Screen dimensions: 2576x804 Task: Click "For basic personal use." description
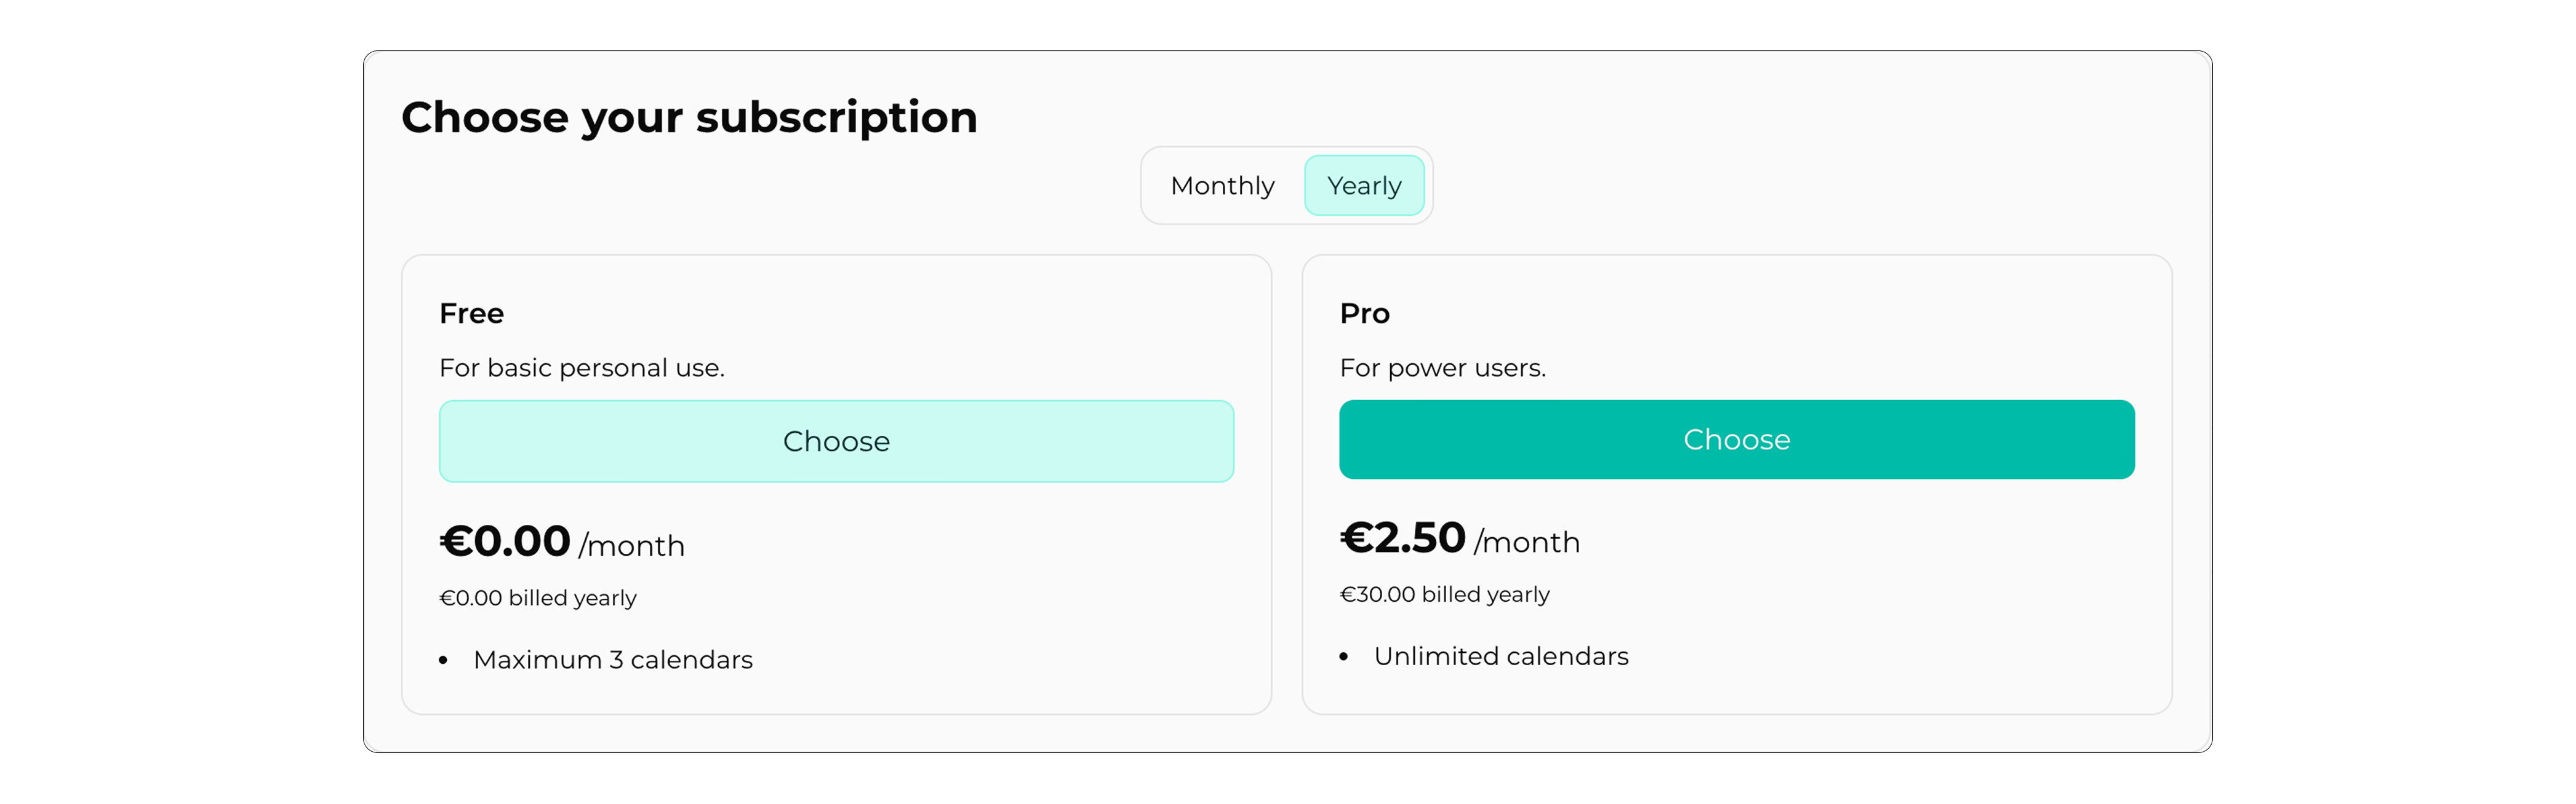(581, 369)
